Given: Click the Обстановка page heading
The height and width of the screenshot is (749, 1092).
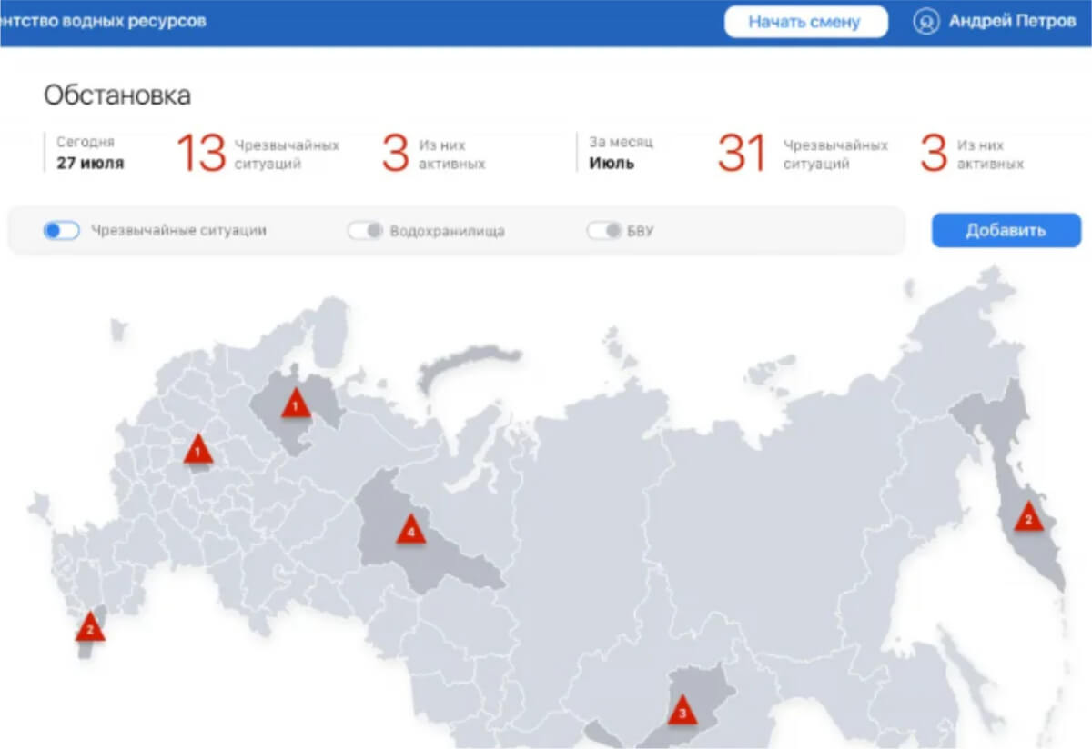Looking at the screenshot, I should [117, 95].
